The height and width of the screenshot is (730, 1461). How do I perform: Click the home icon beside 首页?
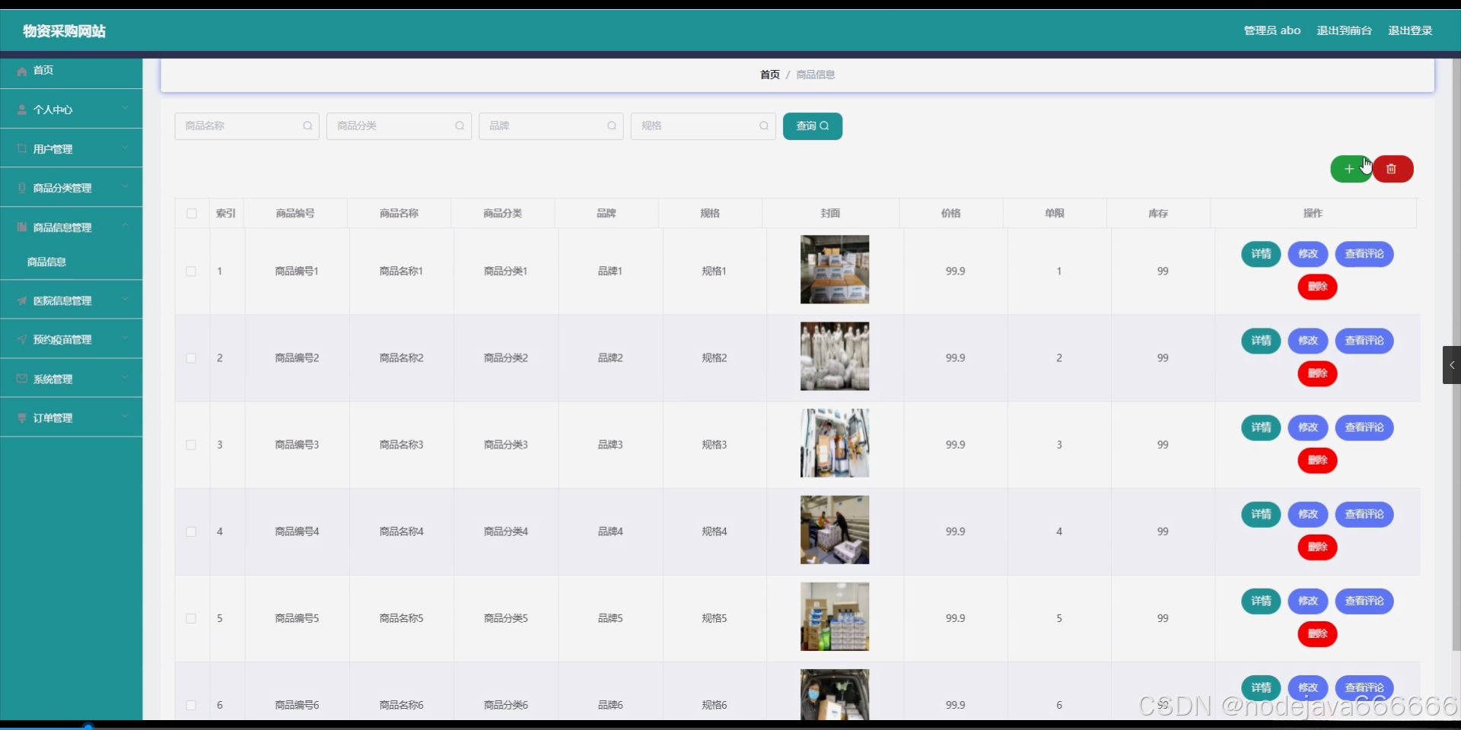click(22, 71)
